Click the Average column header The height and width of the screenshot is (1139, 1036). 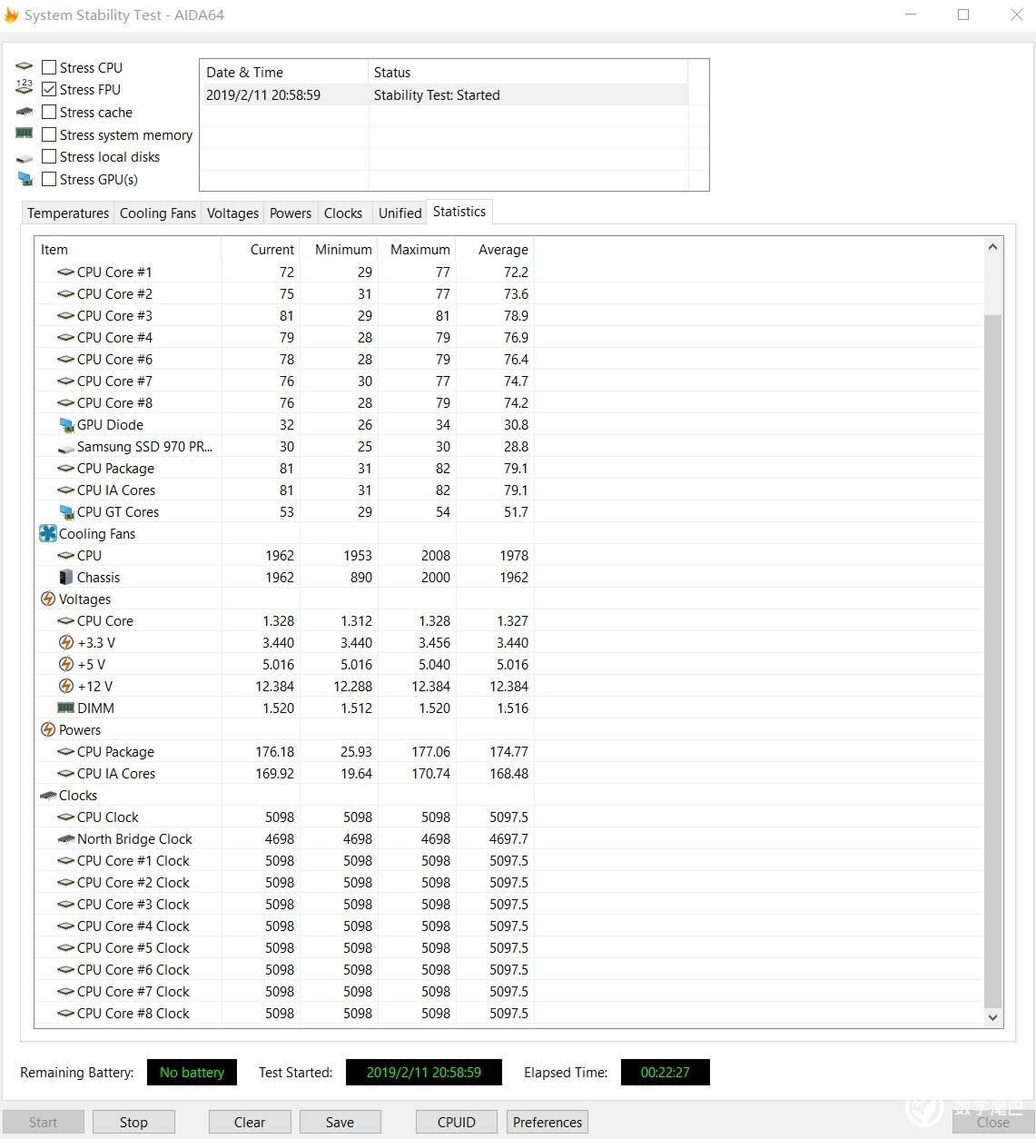(x=496, y=250)
